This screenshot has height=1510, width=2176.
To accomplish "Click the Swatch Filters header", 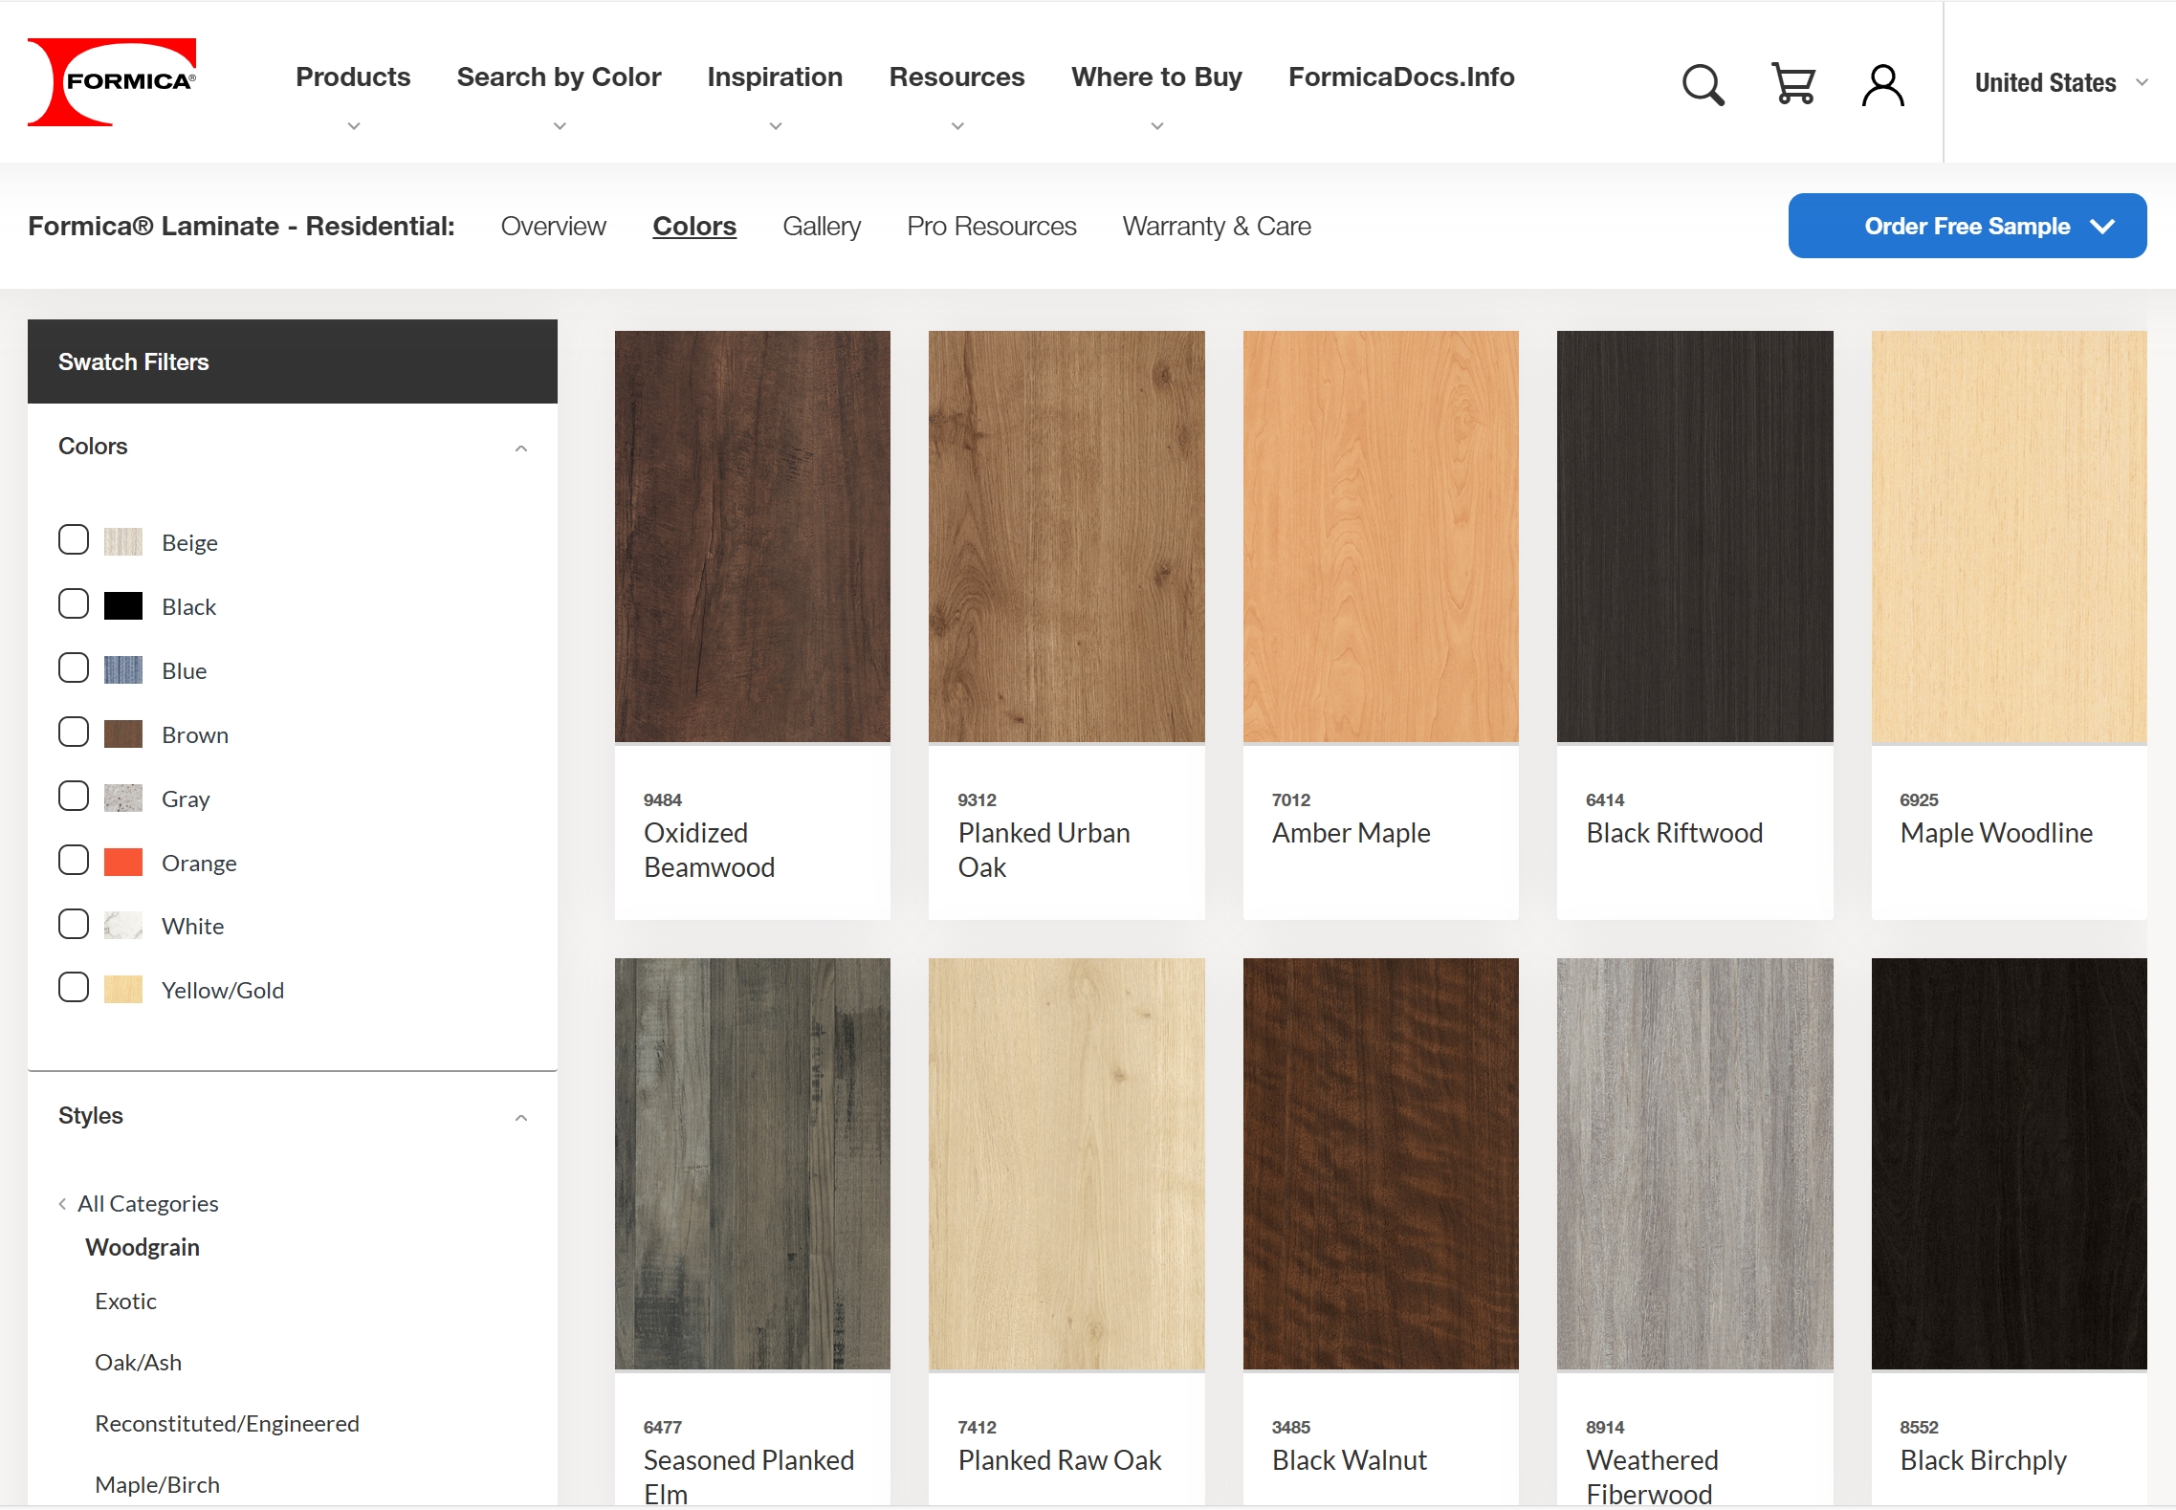I will click(x=292, y=361).
